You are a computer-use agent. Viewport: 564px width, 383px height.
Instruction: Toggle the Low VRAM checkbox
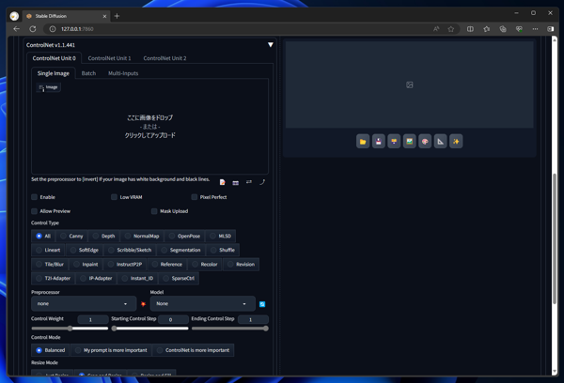coord(114,197)
